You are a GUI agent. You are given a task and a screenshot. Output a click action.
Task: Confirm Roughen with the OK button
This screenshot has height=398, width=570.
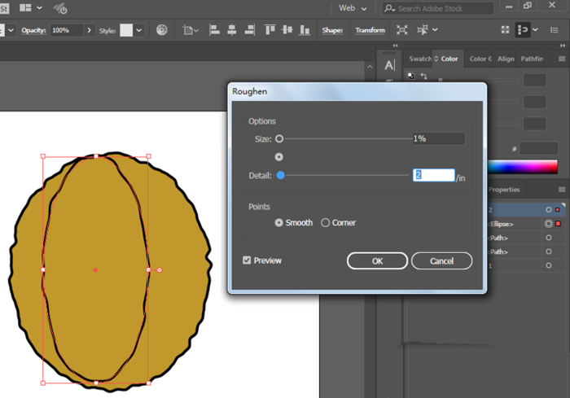[377, 261]
